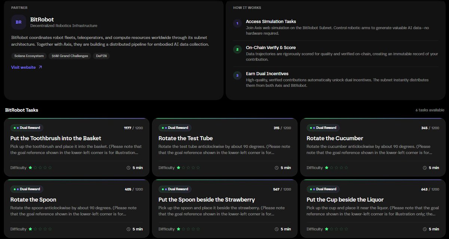The width and height of the screenshot is (449, 239).
Task: Click the BR BitRobot logo icon
Action: (x=18, y=22)
